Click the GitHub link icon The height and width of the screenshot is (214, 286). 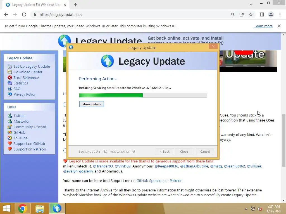10,132
